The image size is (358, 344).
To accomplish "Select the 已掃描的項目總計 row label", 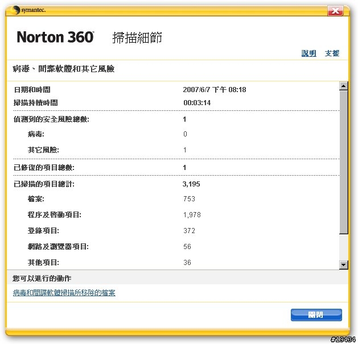I will pyautogui.click(x=44, y=184).
